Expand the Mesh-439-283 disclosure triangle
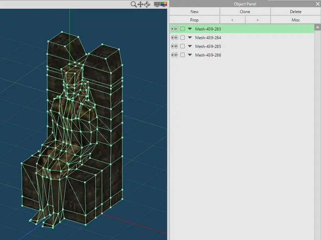321x240 pixels. (x=190, y=29)
